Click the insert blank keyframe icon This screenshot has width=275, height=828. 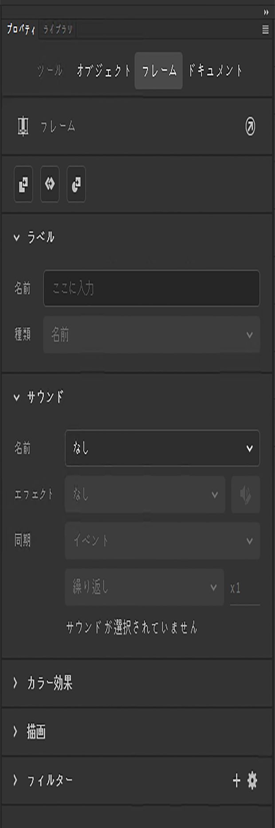76,185
